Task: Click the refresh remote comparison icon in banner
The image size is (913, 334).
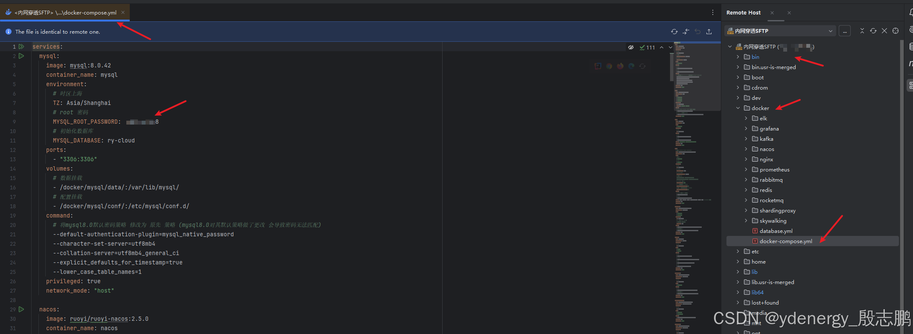Action: (674, 32)
